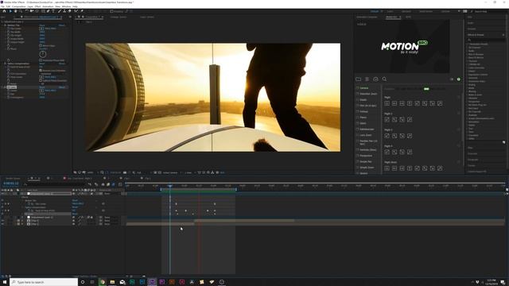Click the list view icon in Motion Bro
The width and height of the screenshot is (509, 286).
tap(367, 79)
